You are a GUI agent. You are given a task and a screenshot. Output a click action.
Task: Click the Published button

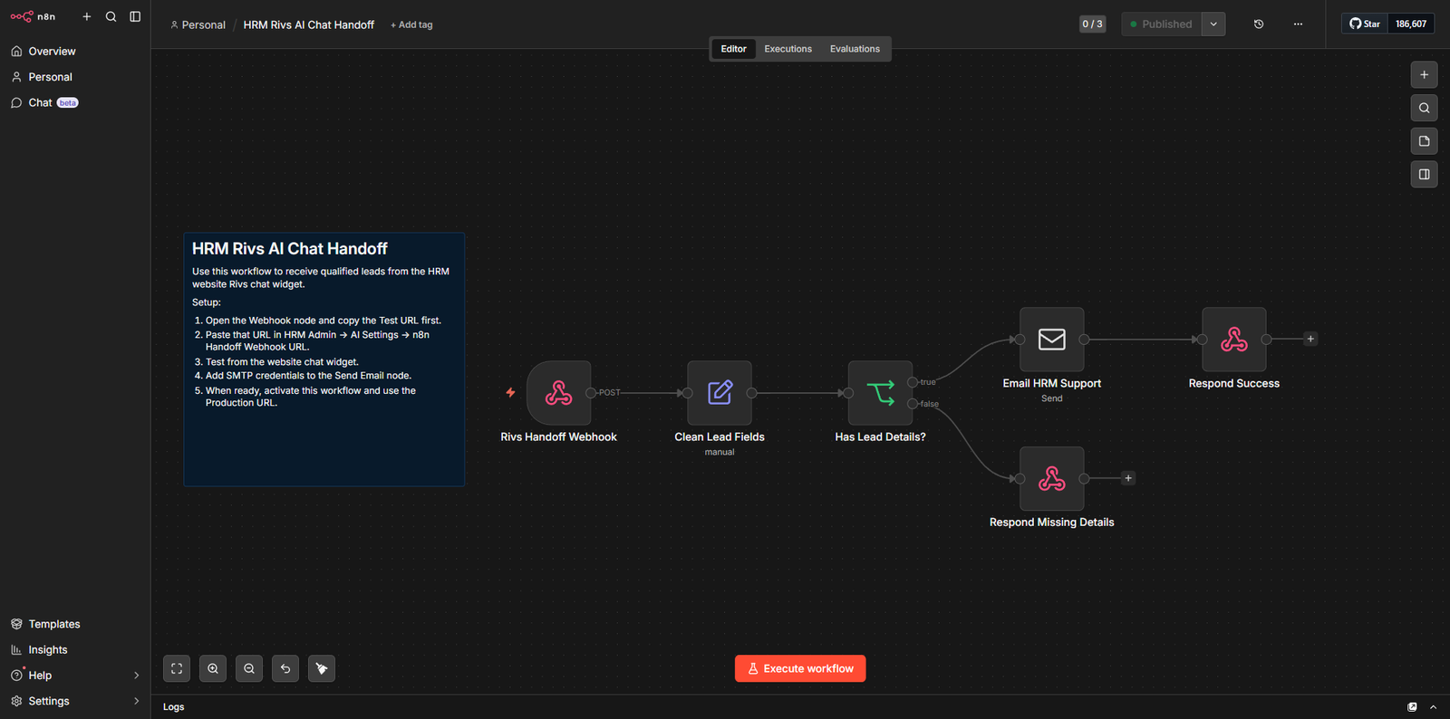tap(1162, 24)
